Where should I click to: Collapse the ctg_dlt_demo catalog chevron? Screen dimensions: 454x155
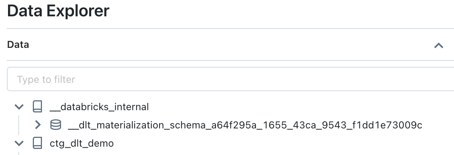pos(19,143)
